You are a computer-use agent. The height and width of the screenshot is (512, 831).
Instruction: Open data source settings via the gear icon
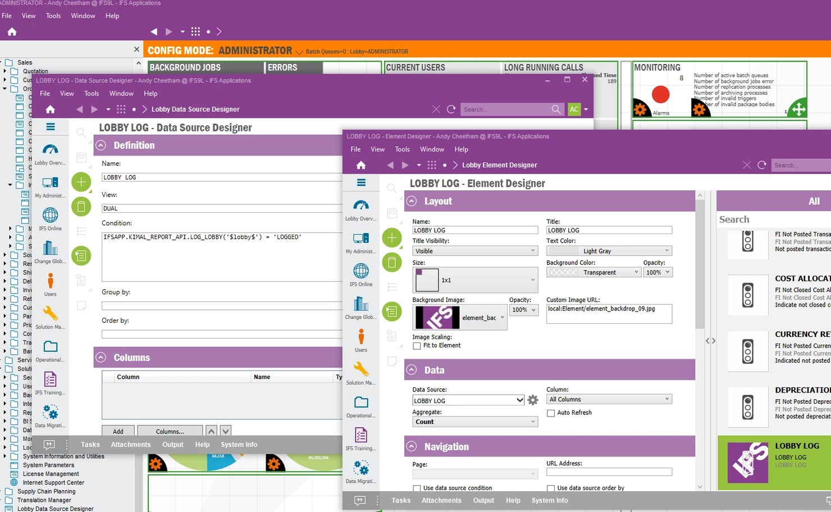(x=532, y=400)
